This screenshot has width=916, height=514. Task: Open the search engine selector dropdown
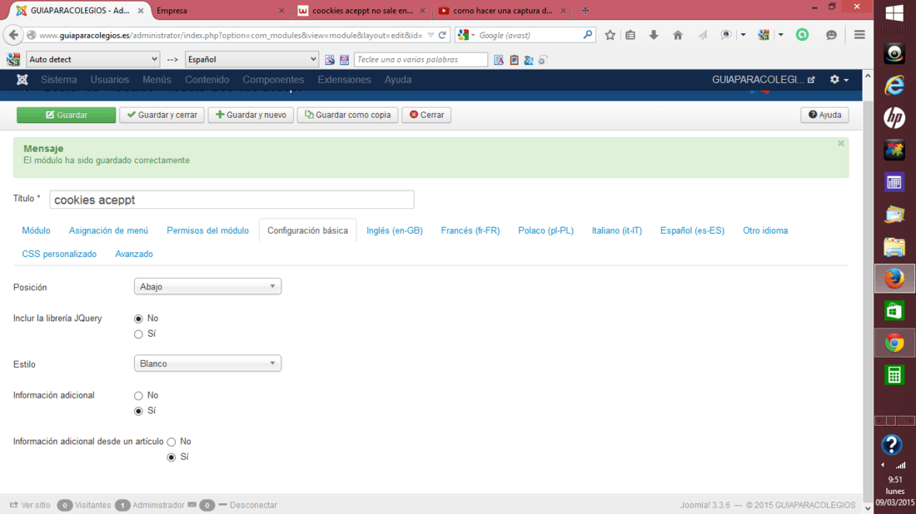tap(465, 35)
